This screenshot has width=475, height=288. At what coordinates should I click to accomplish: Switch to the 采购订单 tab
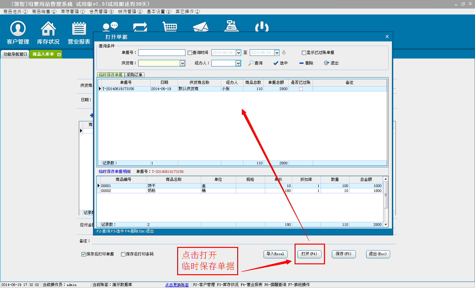click(x=135, y=75)
